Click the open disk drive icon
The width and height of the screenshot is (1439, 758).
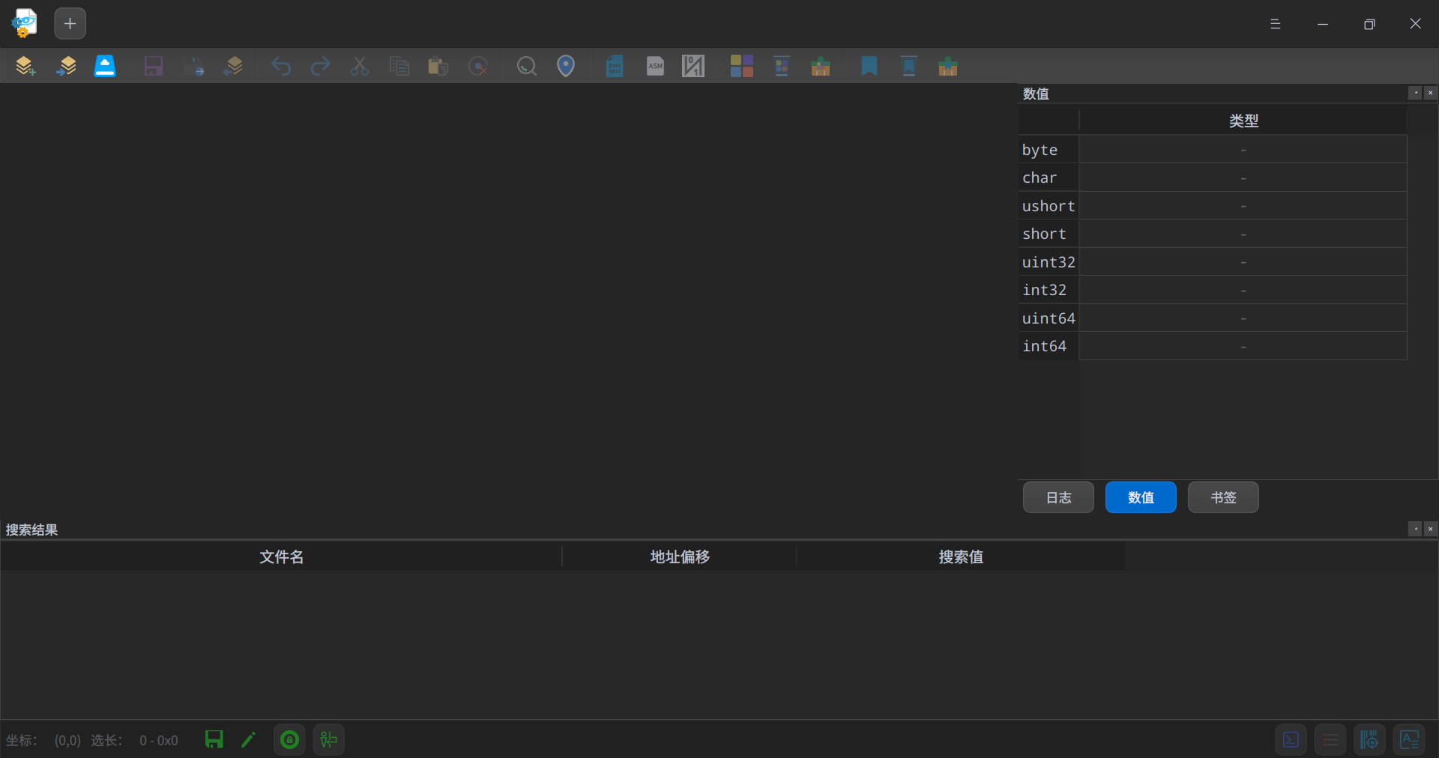tap(105, 66)
